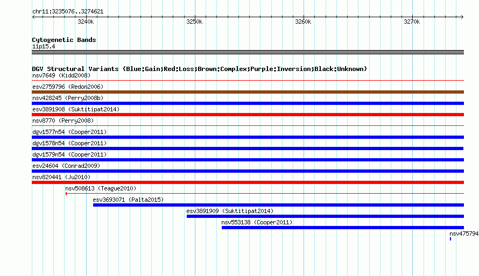This screenshot has height=276, width=479.
Task: Click the nsv7649 (Kidd2008) variant label
Action: pyautogui.click(x=61, y=75)
